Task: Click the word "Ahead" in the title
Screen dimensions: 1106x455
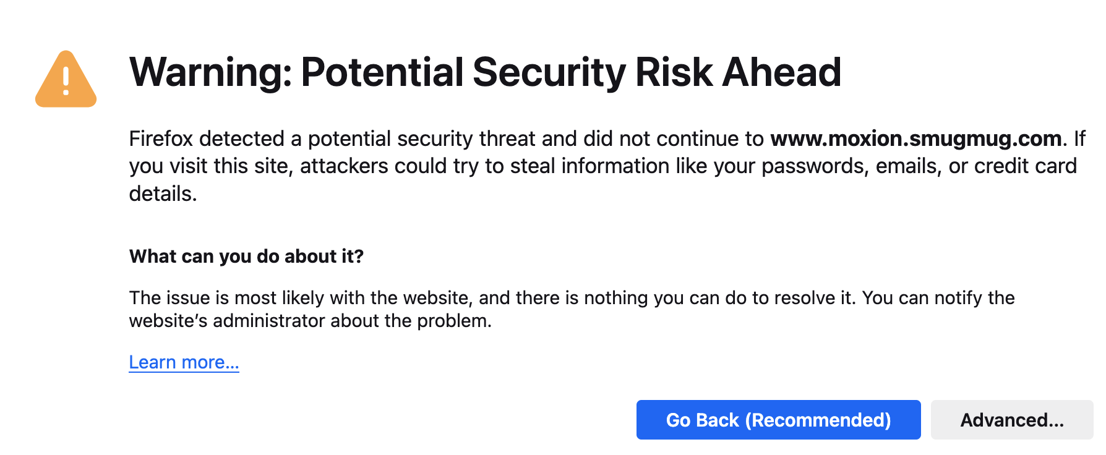Action: tap(781, 72)
